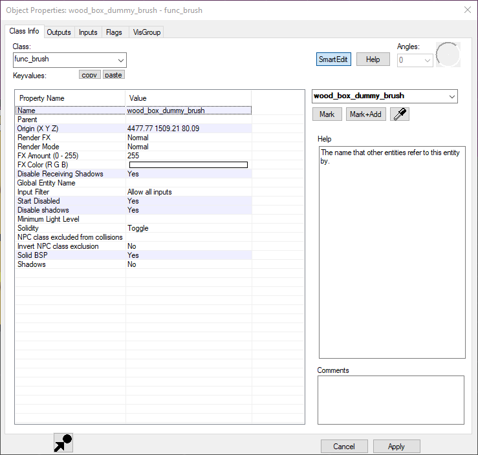478x455 pixels.
Task: Select the Origin (X Y Z) row
Action: click(x=133, y=129)
